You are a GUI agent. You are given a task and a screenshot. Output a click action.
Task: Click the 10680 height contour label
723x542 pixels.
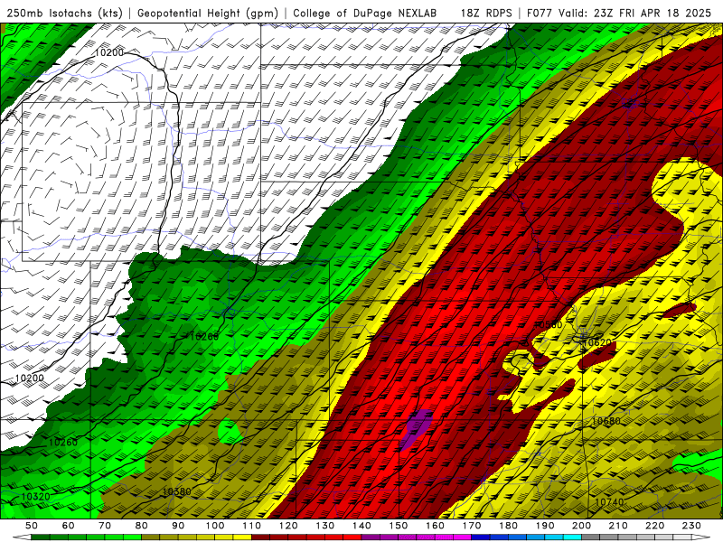[606, 421]
